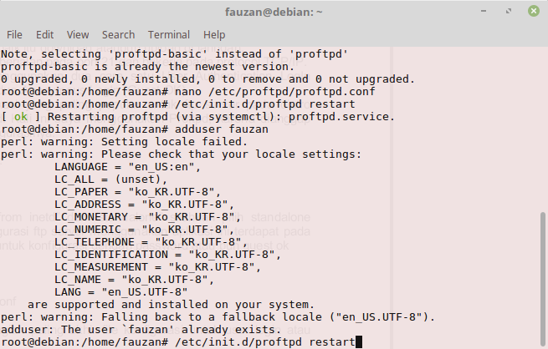Open the View menu
The height and width of the screenshot is (349, 548).
[78, 35]
